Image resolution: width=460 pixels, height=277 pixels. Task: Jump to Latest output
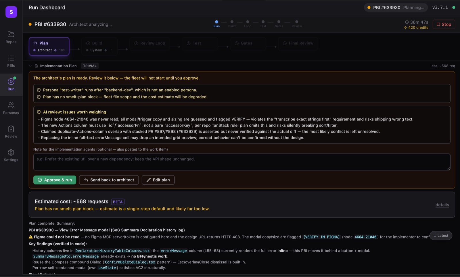coord(441,236)
